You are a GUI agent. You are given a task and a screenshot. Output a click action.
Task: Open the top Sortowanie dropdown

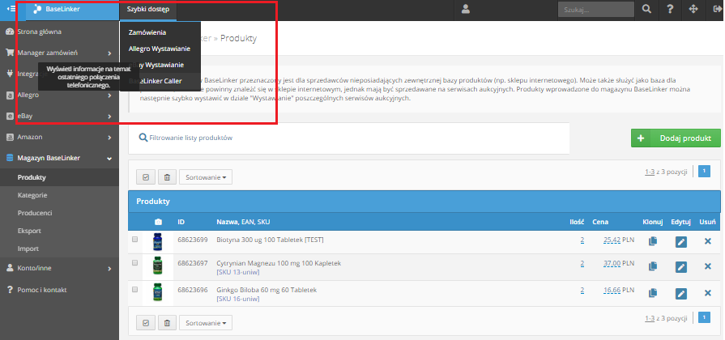(206, 177)
